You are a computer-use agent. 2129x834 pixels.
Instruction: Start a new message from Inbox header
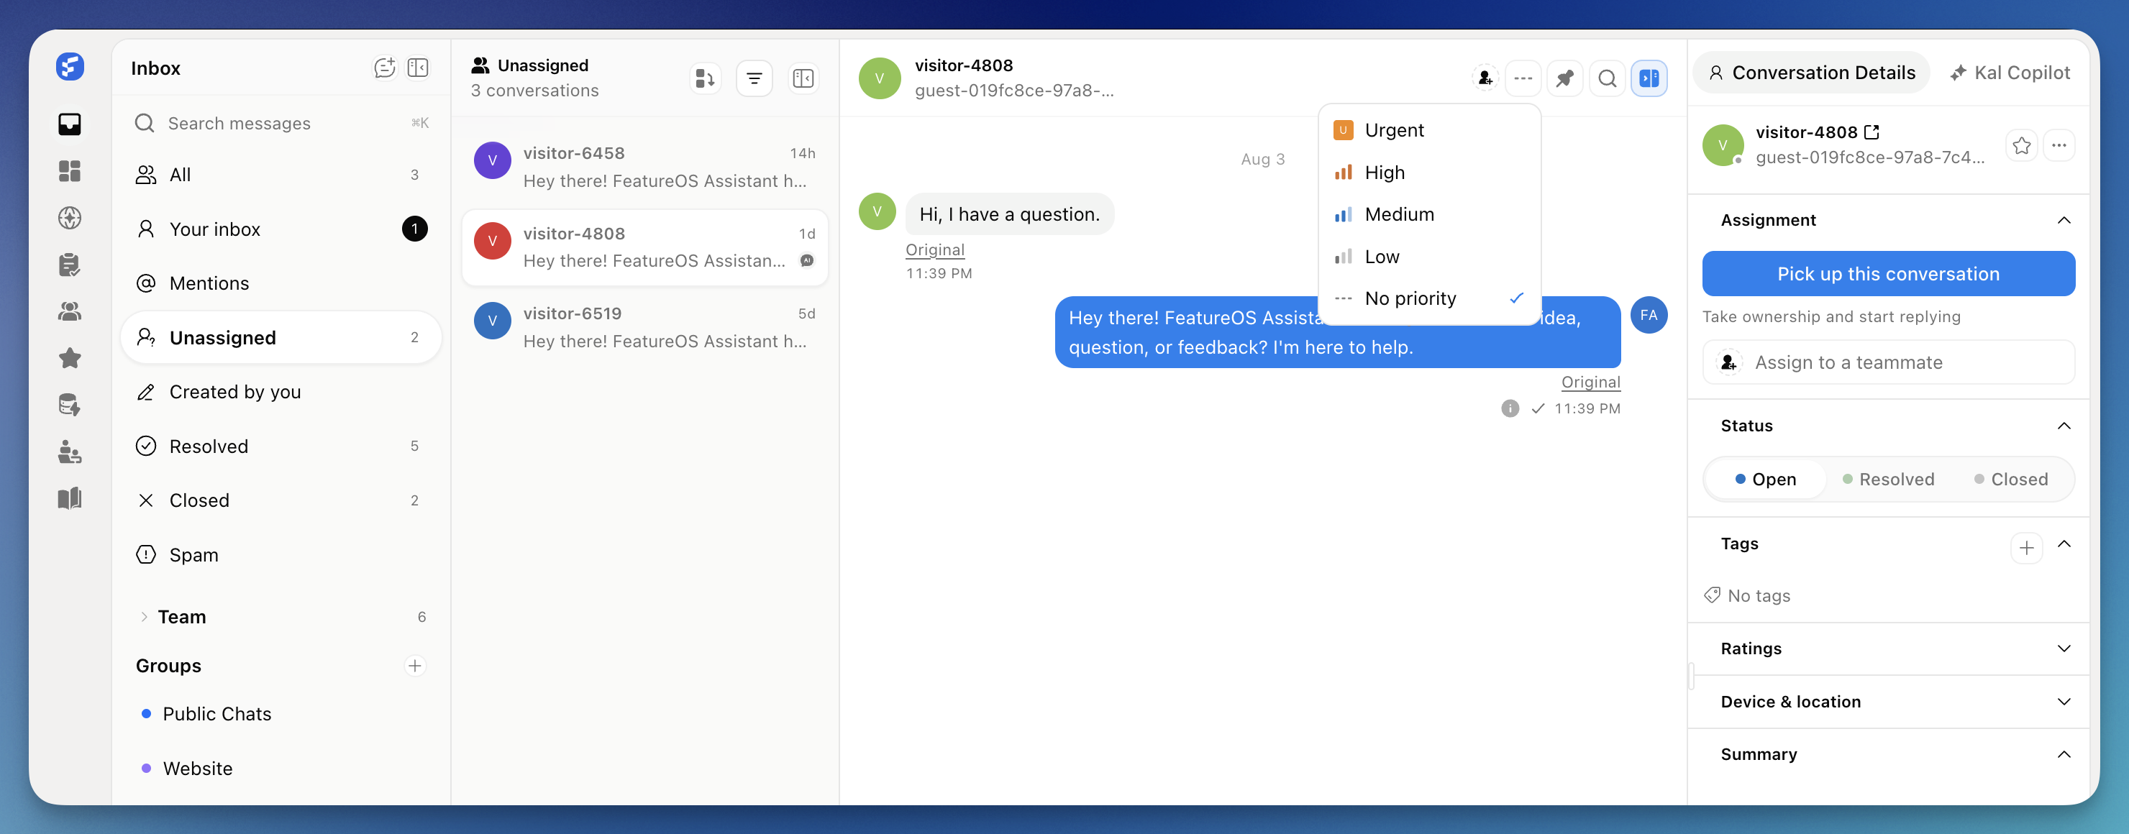384,68
